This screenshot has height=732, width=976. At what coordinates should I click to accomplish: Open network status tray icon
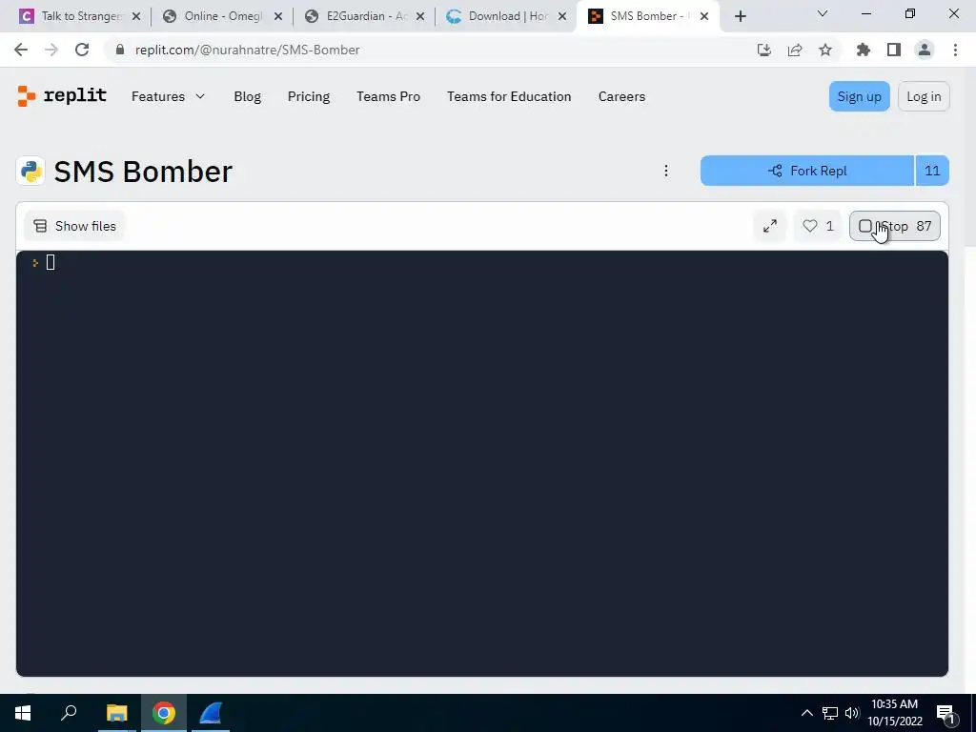pyautogui.click(x=830, y=713)
